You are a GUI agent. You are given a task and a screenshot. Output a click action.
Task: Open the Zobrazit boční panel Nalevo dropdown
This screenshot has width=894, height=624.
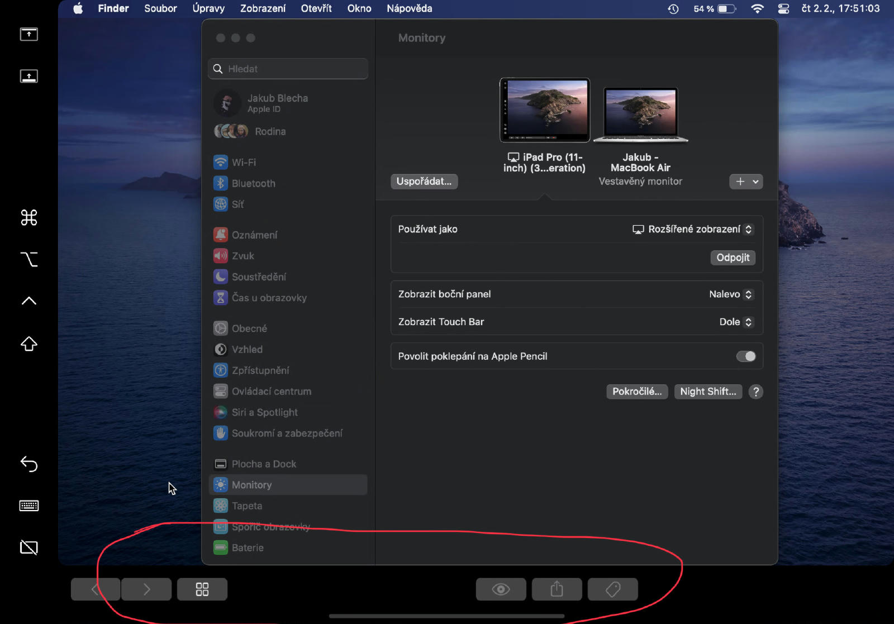[x=731, y=294]
